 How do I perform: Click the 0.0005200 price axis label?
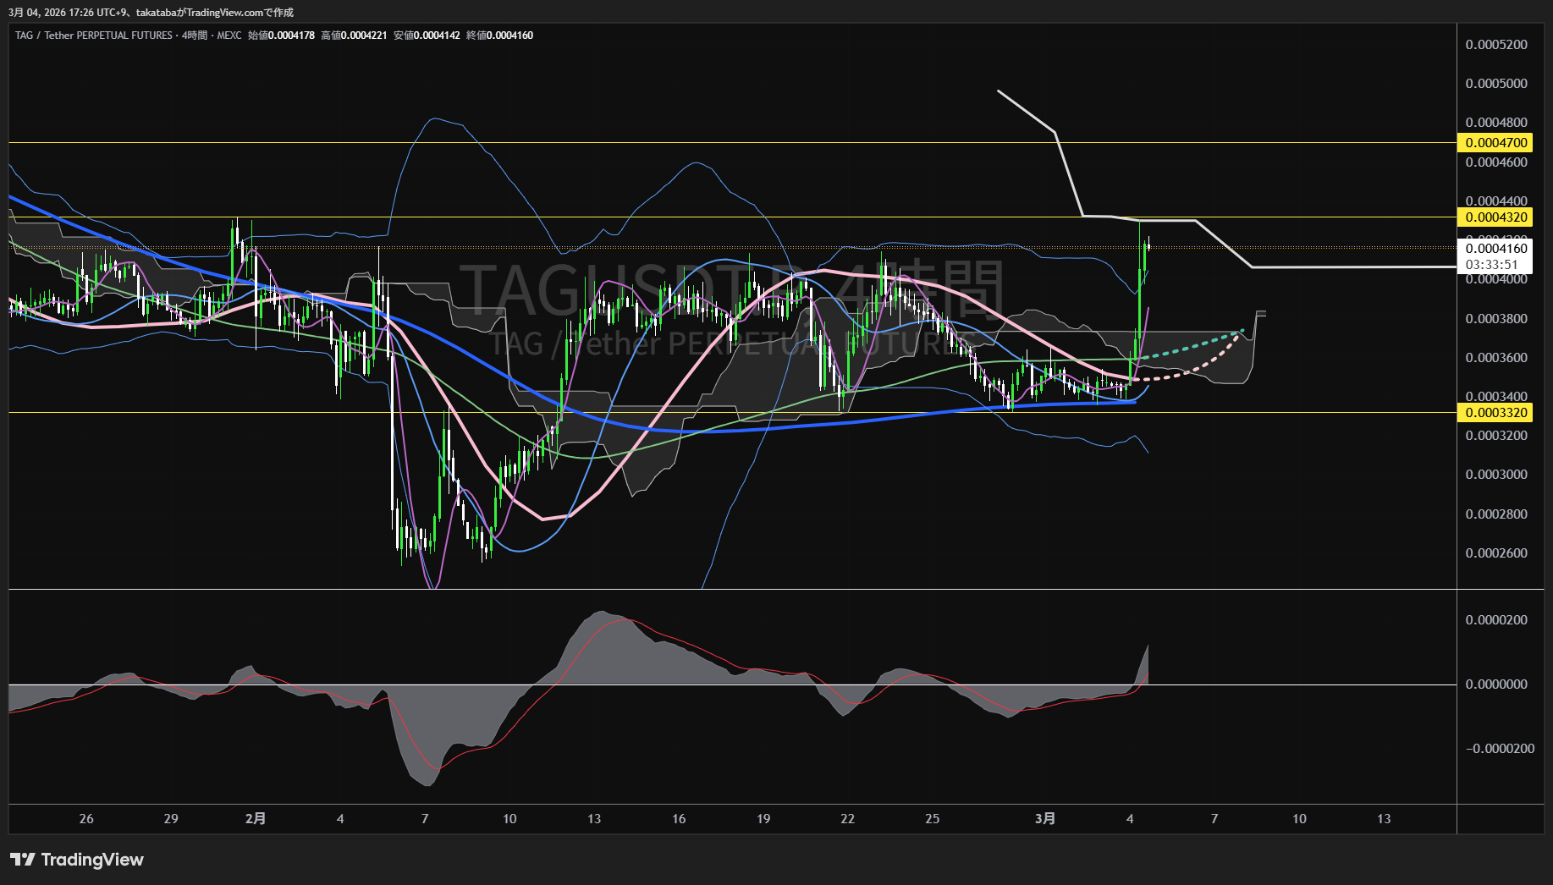pos(1496,45)
